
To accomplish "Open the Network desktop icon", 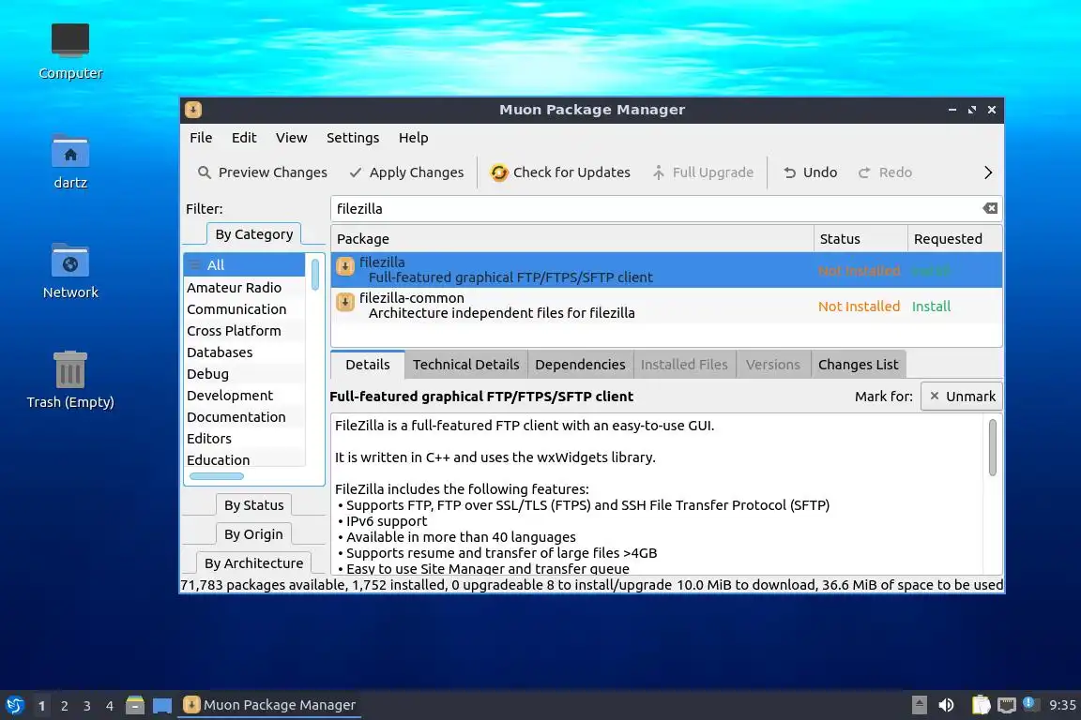I will [x=70, y=261].
